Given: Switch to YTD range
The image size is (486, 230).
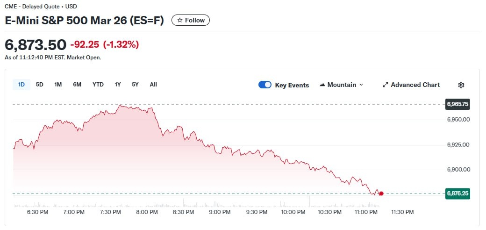Looking at the screenshot, I should tap(98, 85).
